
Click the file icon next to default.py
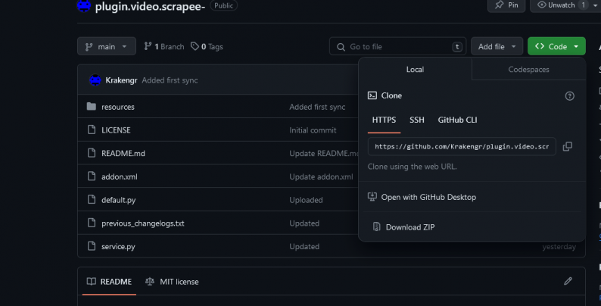coord(92,199)
